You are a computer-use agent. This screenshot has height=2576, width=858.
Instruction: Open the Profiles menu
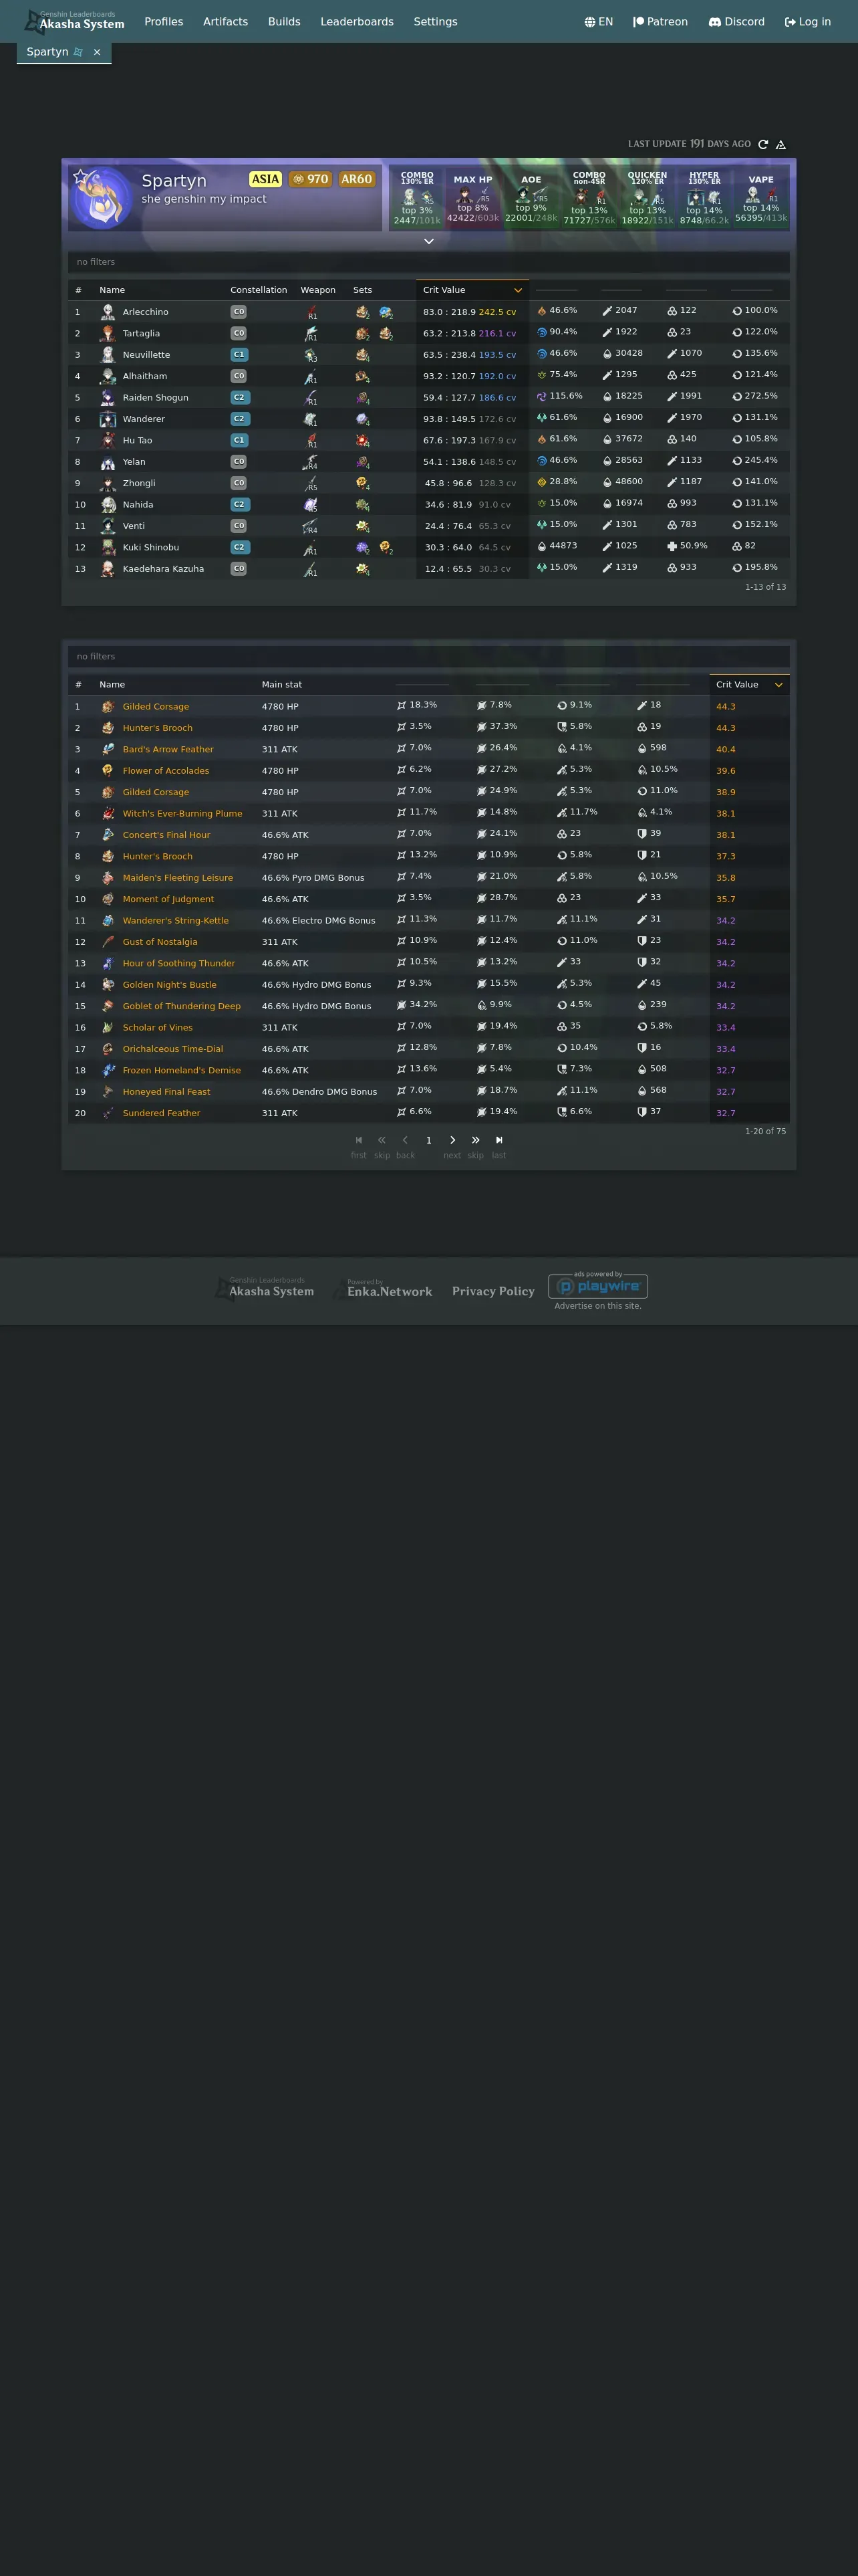[164, 21]
